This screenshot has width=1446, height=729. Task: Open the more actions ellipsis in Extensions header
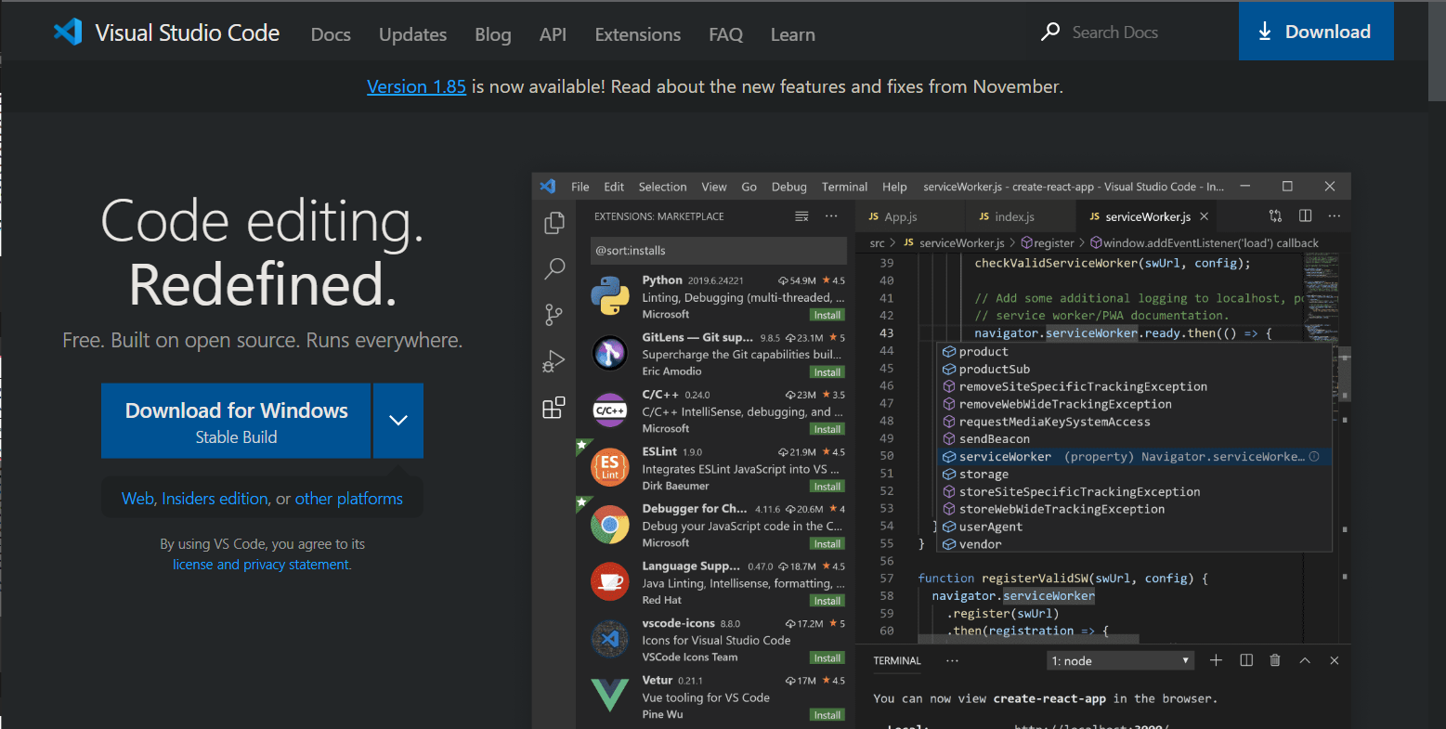click(x=831, y=216)
